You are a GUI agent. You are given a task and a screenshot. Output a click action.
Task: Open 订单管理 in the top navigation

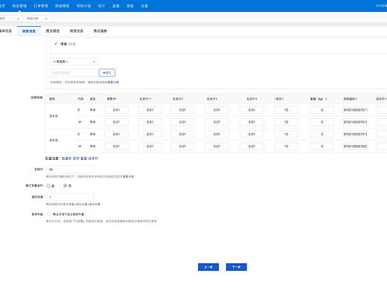click(41, 6)
